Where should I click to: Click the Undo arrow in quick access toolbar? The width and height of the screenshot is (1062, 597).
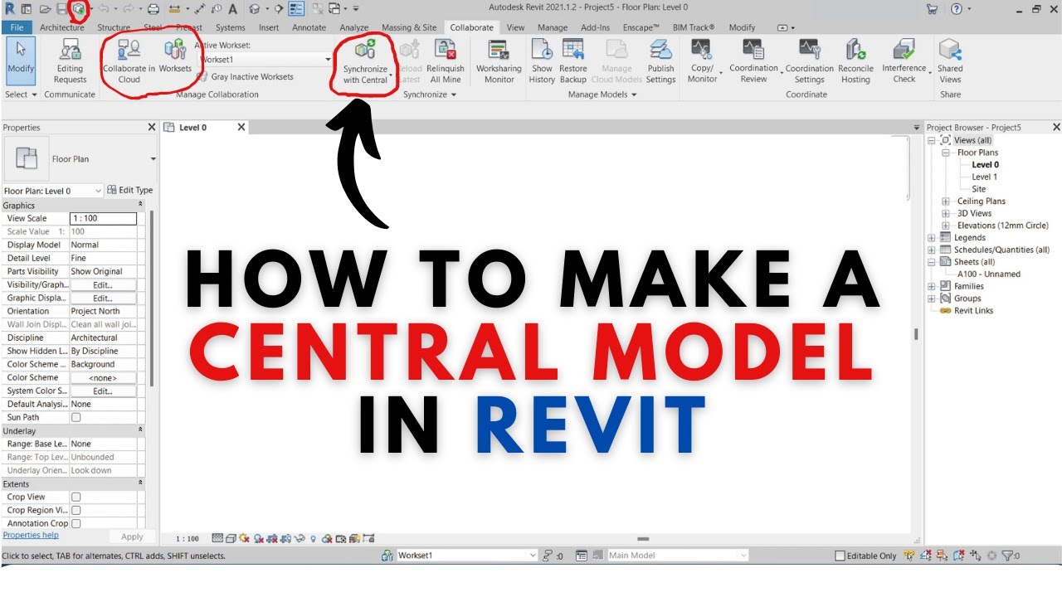pos(103,9)
